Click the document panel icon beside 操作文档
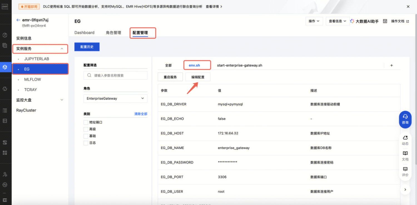Viewport: 417px width, 205px height. click(x=385, y=21)
